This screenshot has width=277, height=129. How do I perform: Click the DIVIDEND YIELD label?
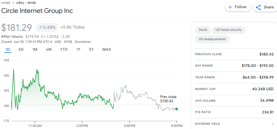click(x=208, y=124)
